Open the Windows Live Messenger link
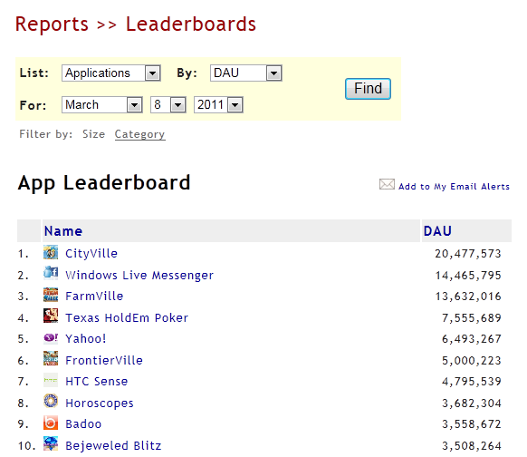The height and width of the screenshot is (457, 527). [x=139, y=276]
